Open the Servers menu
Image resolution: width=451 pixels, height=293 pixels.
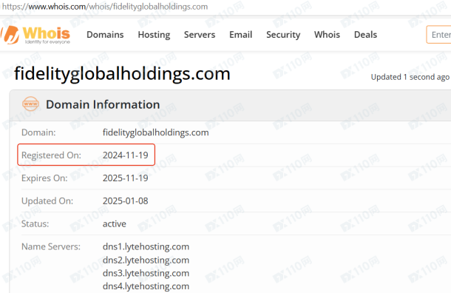200,35
